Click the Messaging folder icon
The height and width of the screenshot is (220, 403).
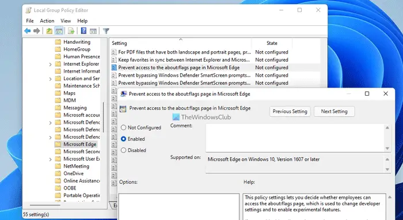click(58, 108)
